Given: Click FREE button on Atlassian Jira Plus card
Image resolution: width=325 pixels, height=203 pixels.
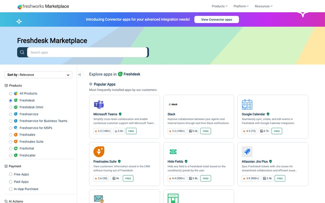Looking at the screenshot, I should (x=280, y=178).
